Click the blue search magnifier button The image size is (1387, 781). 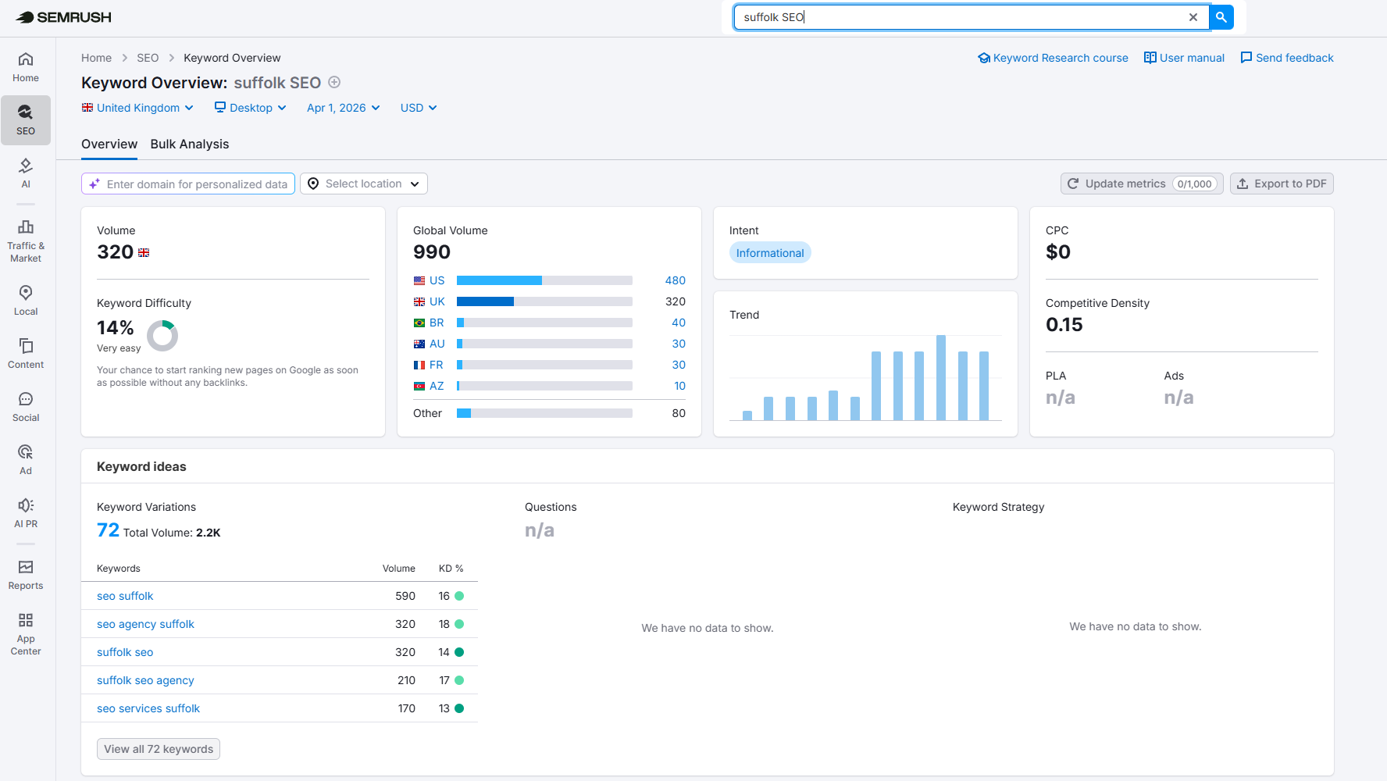(1221, 16)
